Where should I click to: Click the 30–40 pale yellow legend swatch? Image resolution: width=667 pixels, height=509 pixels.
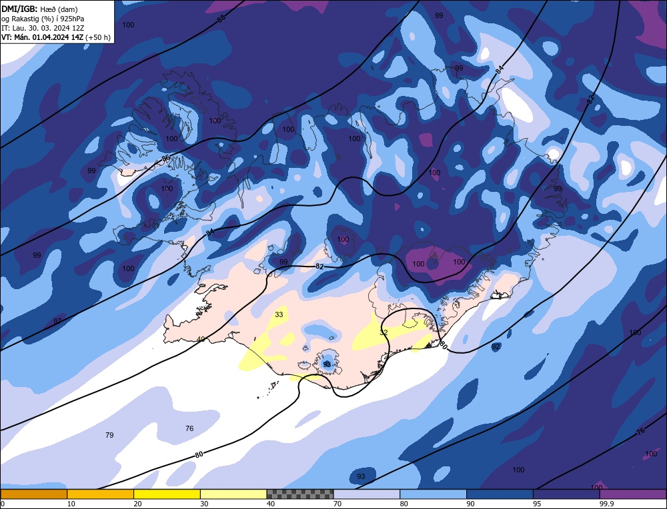tap(233, 494)
